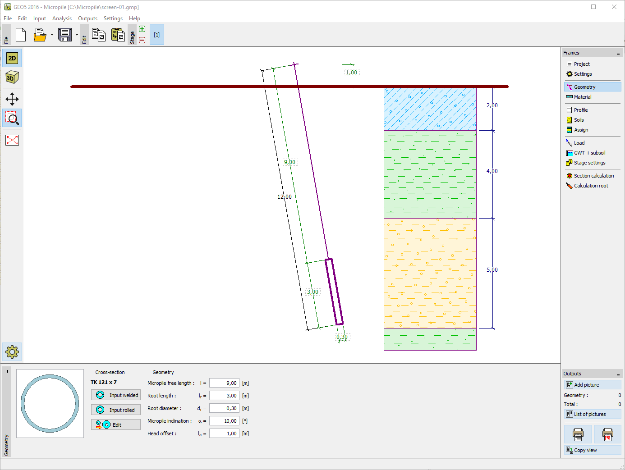Image resolution: width=625 pixels, height=470 pixels.
Task: Remove stage with red minus icon
Action: click(142, 40)
